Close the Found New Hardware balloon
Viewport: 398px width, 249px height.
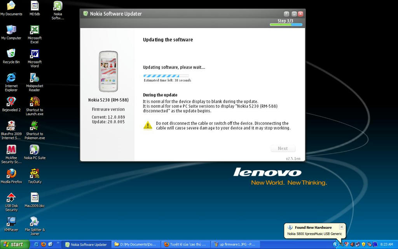tap(342, 227)
